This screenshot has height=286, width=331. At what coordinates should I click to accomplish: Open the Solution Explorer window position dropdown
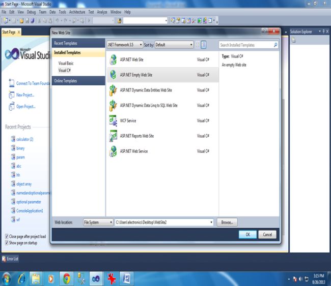click(x=320, y=31)
